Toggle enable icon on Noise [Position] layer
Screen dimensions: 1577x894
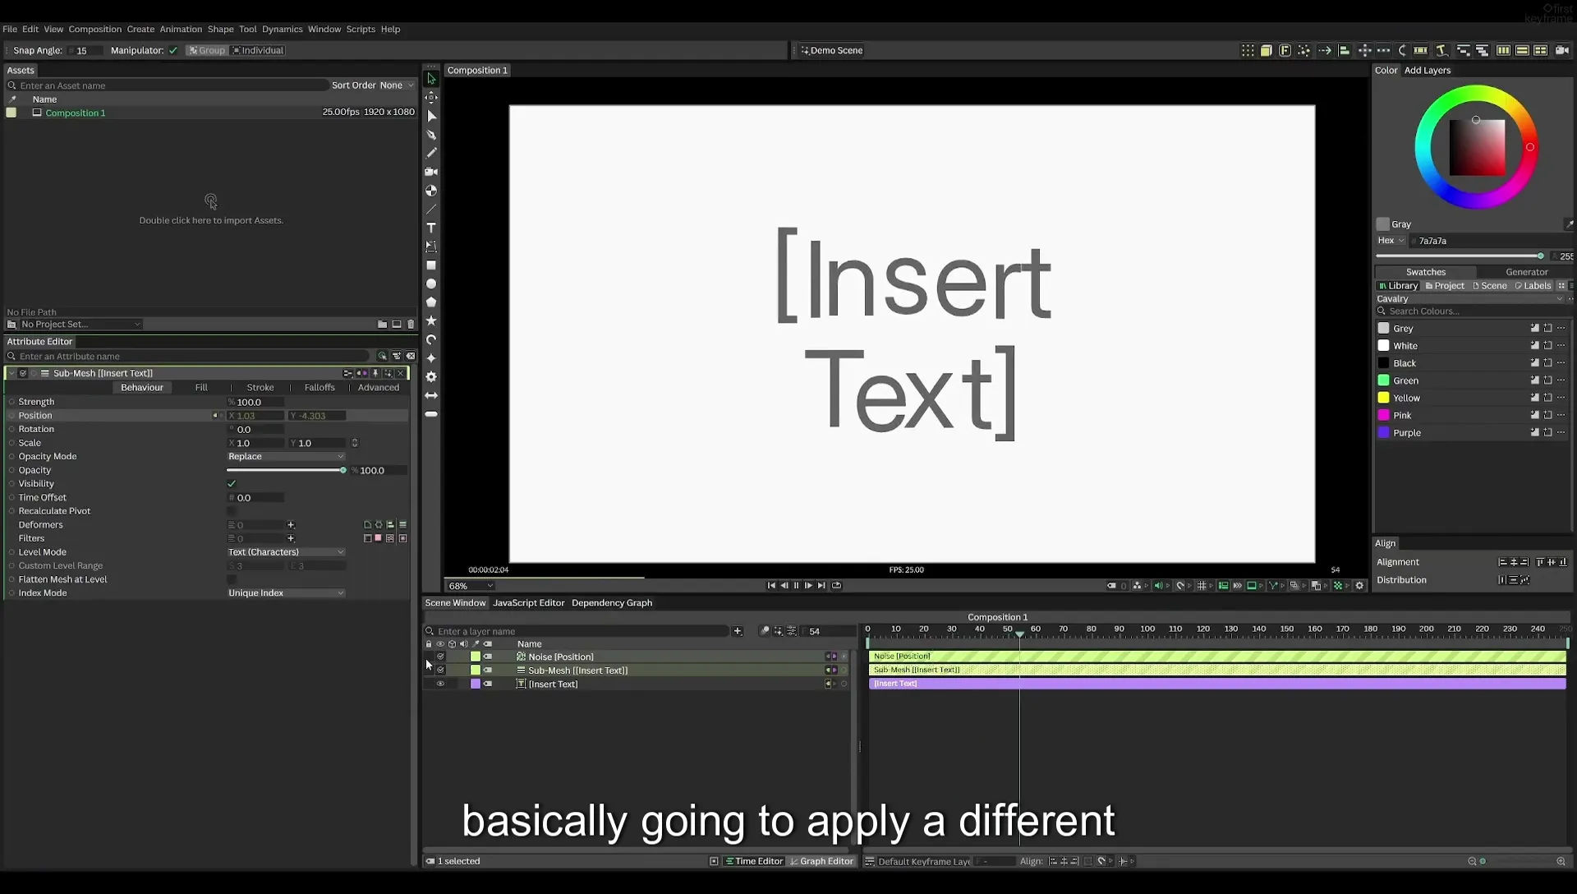point(440,657)
